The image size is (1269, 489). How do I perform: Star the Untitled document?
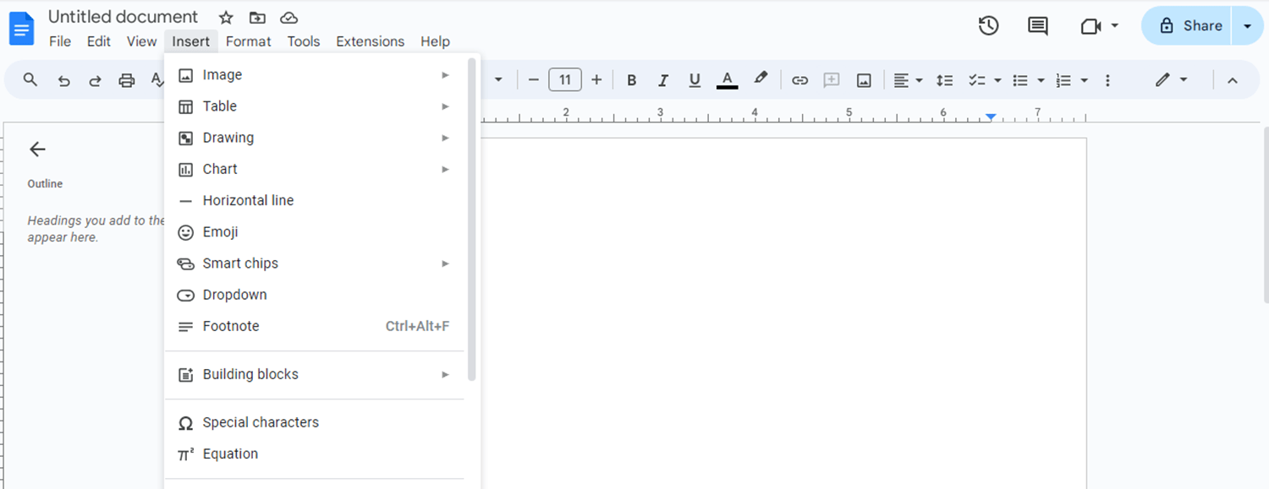click(225, 17)
